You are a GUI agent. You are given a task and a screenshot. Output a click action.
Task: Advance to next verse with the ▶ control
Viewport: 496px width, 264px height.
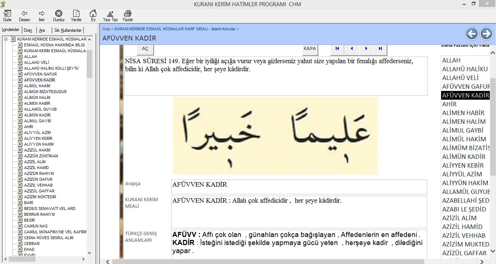pyautogui.click(x=366, y=48)
